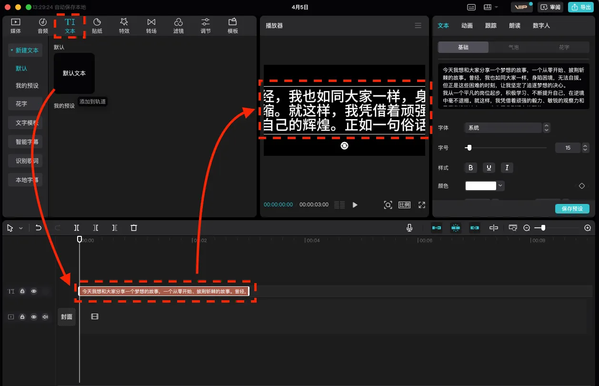Open the 媒体 media panel
Screen dimensions: 599x386
16,26
